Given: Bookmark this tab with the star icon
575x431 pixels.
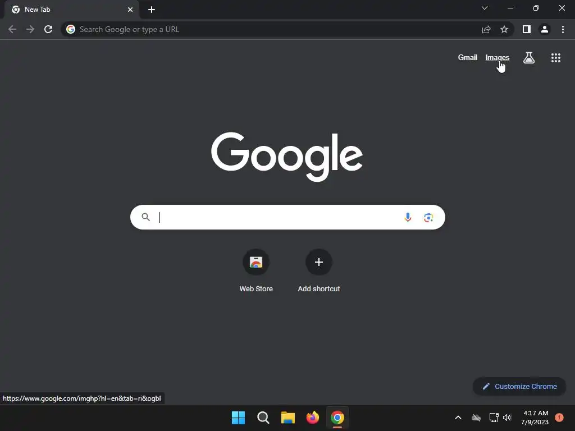Looking at the screenshot, I should (504, 29).
